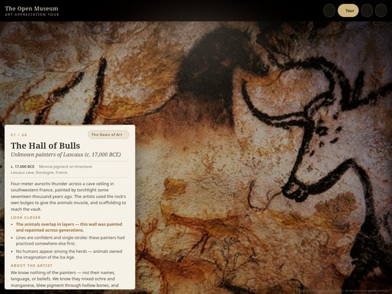Click the highlighted animals overlap in layers bullet

(69, 227)
